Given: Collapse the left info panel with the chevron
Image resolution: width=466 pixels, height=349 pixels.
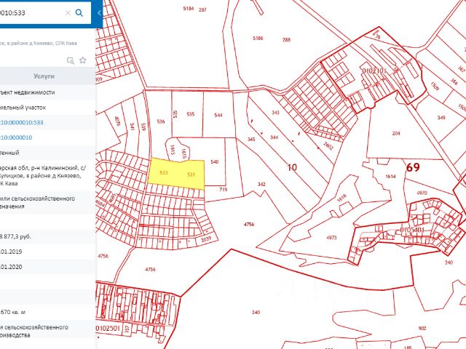Looking at the screenshot, I should [99, 12].
